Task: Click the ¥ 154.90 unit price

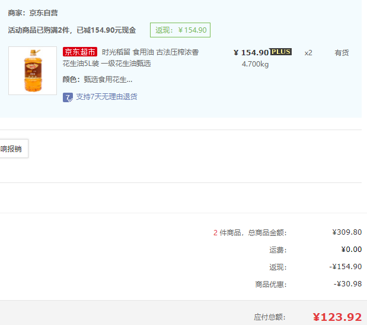Action: point(251,52)
